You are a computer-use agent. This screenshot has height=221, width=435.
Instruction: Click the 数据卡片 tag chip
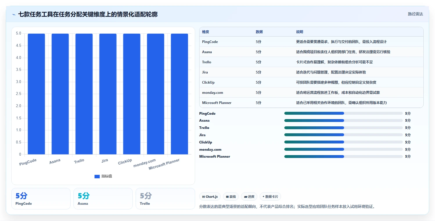pos(270,197)
